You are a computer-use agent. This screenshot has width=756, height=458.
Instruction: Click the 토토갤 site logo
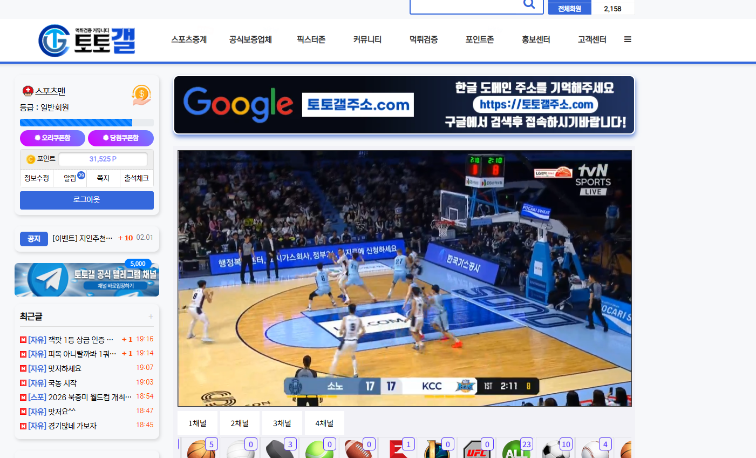tap(86, 39)
